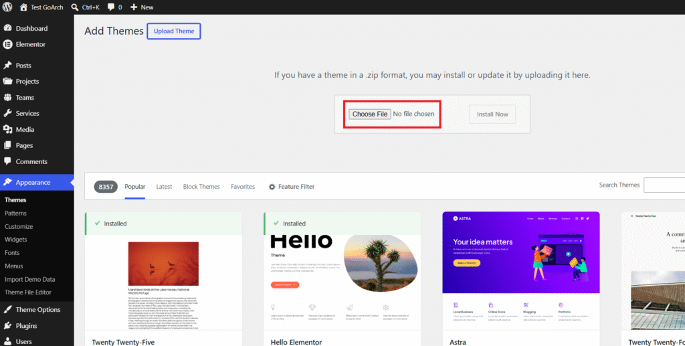Viewport: 685px width, 346px height.
Task: Click the WordPress logo icon
Action: (x=7, y=7)
